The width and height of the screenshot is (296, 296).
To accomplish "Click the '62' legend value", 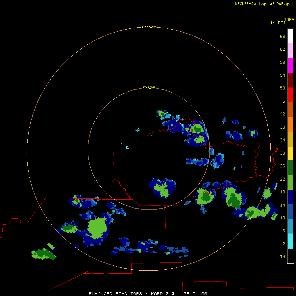I will (283, 49).
